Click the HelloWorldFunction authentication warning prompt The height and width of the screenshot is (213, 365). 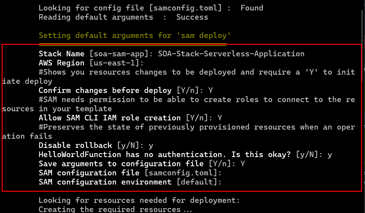pyautogui.click(x=164, y=154)
